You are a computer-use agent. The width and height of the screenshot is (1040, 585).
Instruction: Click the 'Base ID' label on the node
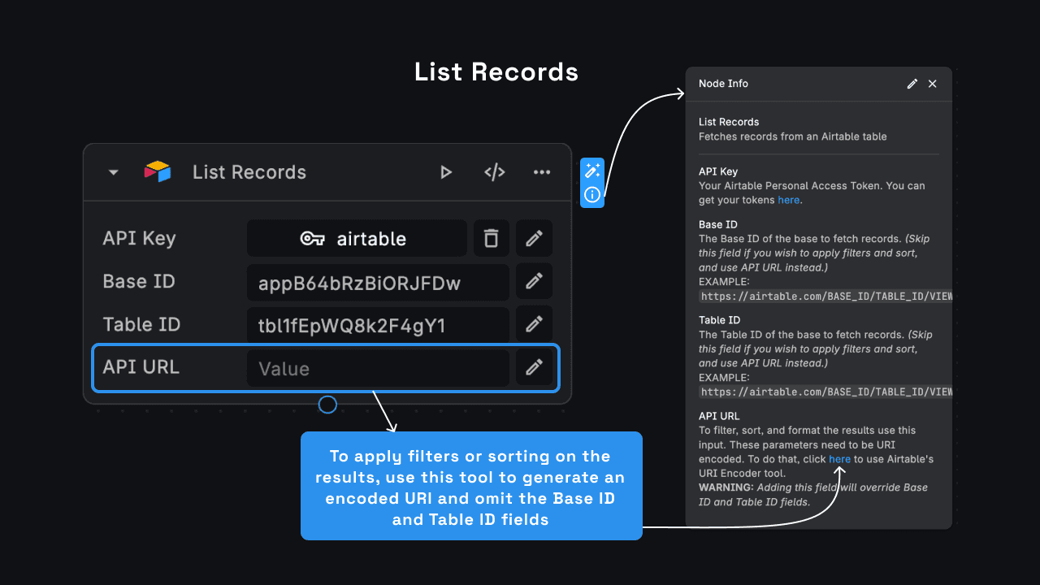tap(139, 281)
